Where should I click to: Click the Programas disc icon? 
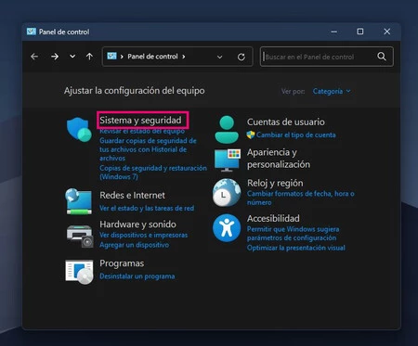pos(79,272)
